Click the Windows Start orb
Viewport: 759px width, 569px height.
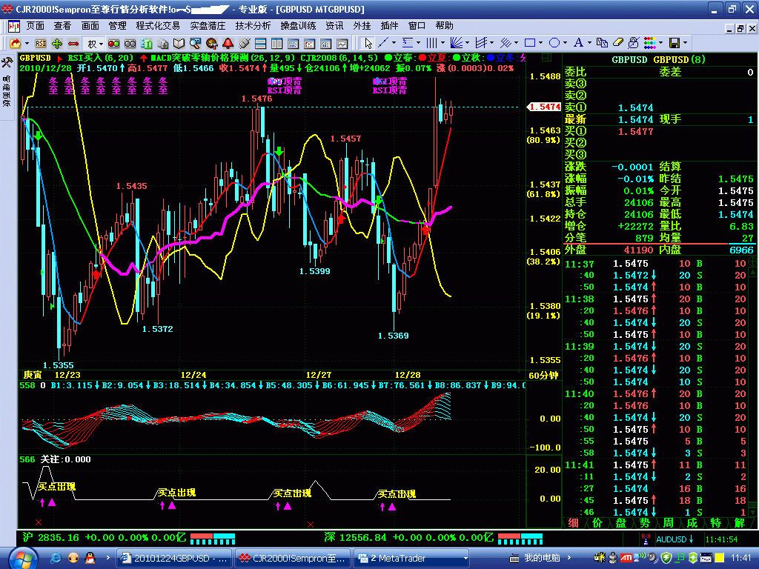click(x=23, y=559)
